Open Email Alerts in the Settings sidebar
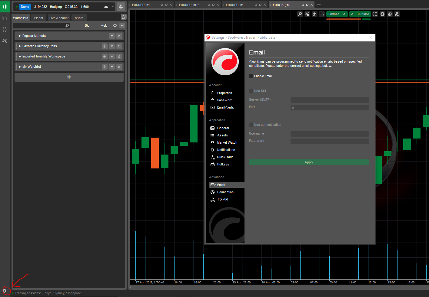 click(x=225, y=107)
